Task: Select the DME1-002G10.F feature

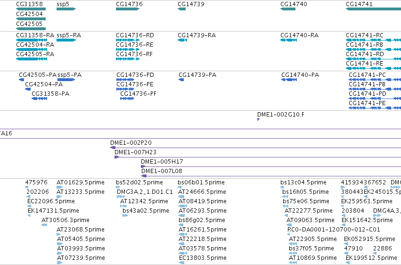Action: point(259,119)
